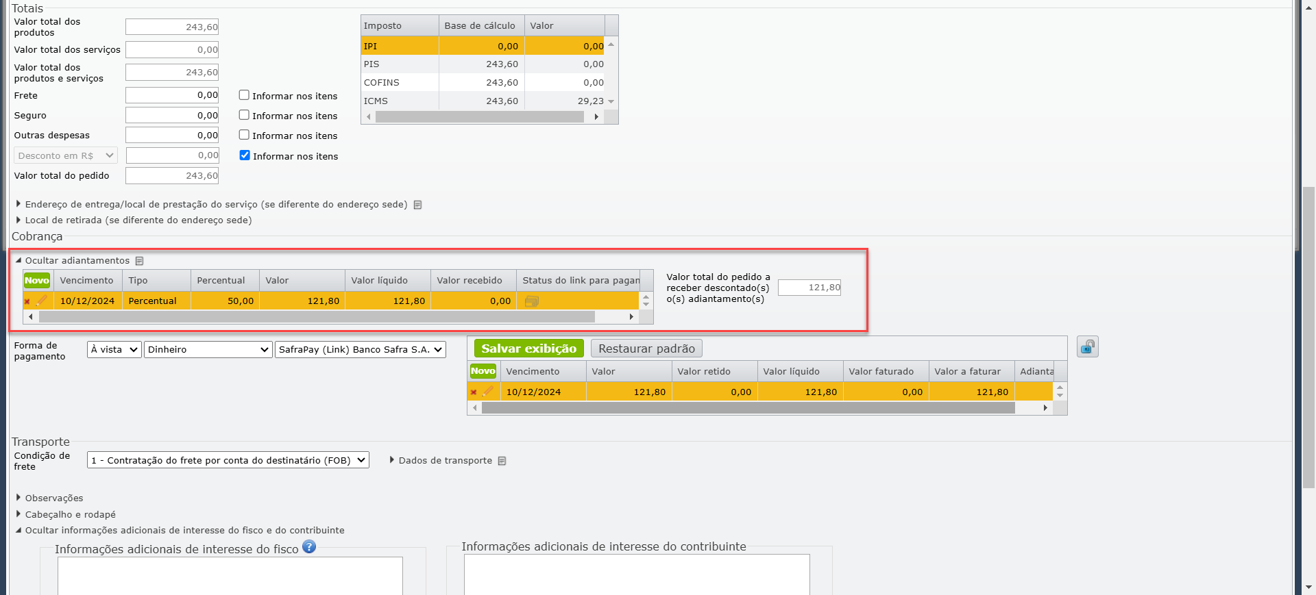The height and width of the screenshot is (595, 1316).
Task: Click the right arrow under the installments table
Action: [1045, 408]
